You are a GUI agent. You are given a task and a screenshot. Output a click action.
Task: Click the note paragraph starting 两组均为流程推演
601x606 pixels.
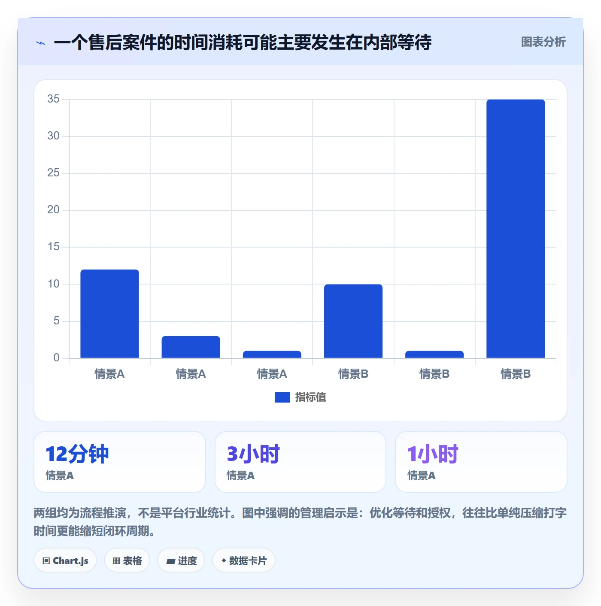pyautogui.click(x=300, y=522)
